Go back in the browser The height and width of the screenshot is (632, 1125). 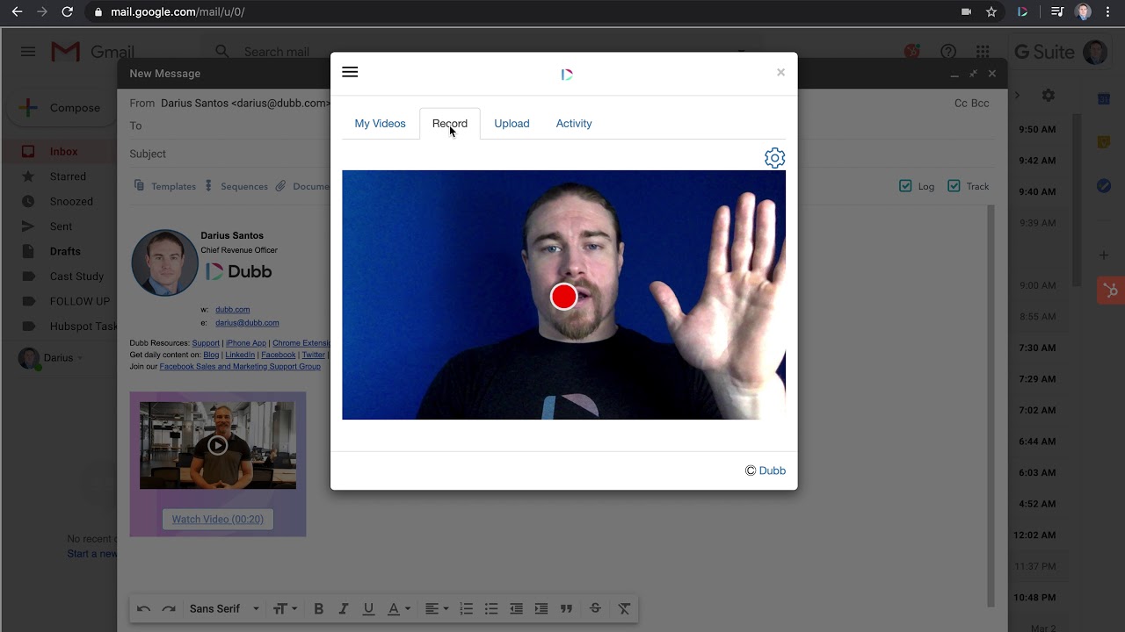click(x=17, y=12)
